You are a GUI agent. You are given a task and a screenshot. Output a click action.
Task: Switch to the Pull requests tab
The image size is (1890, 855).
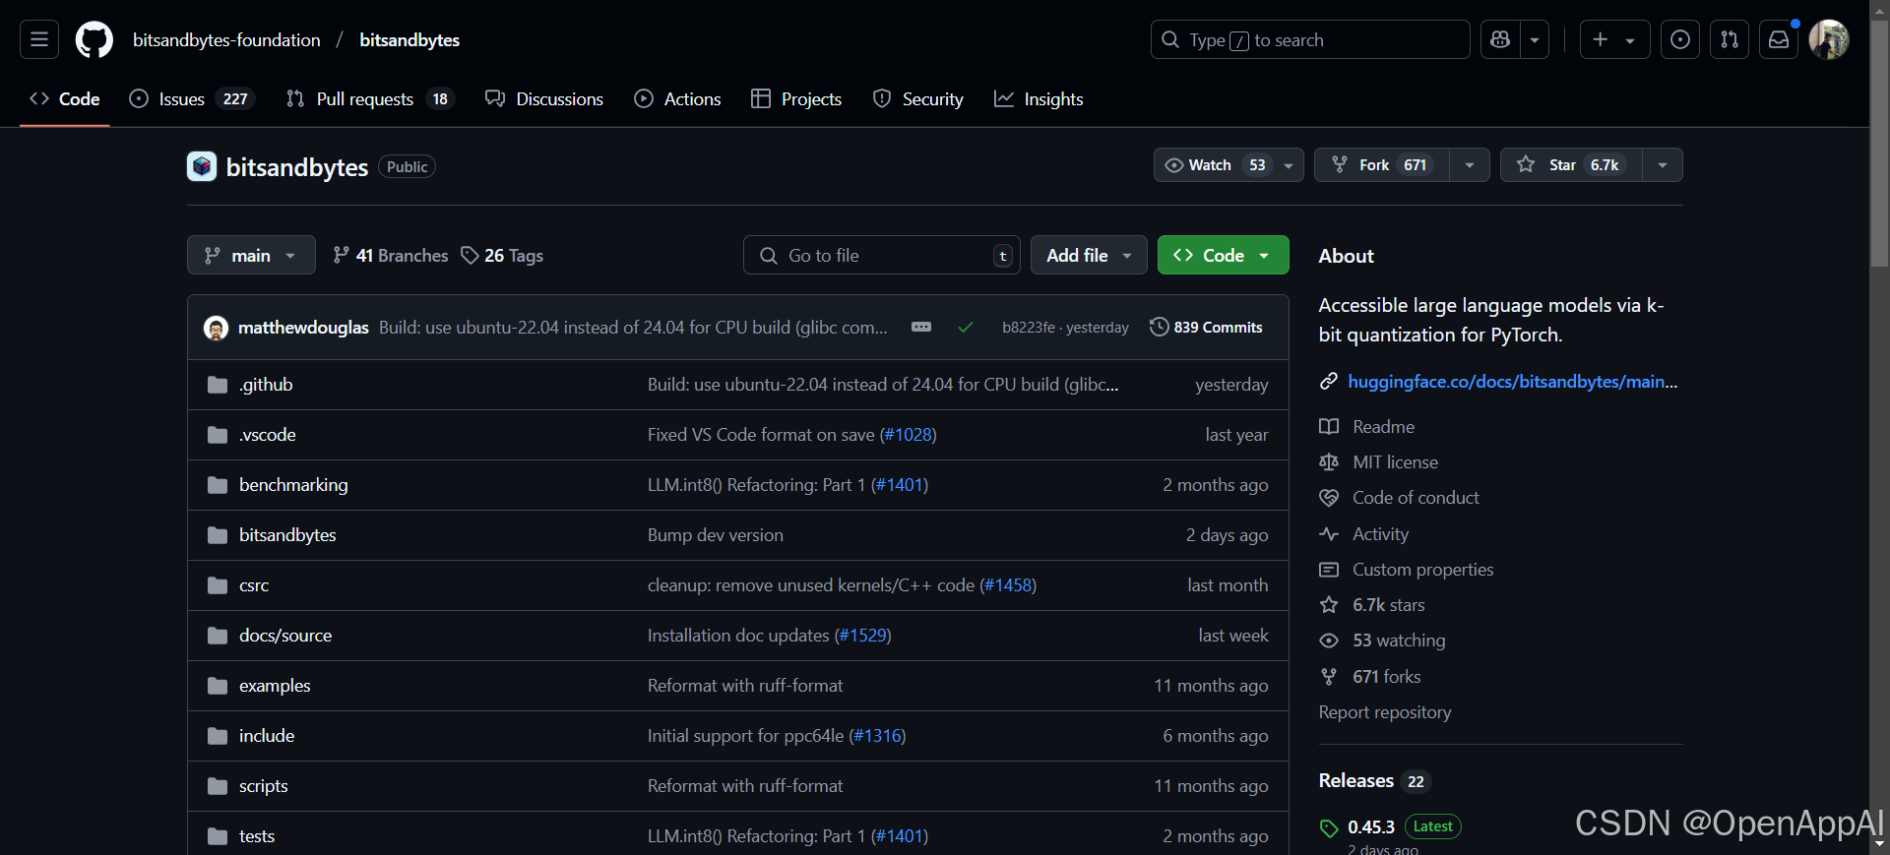(x=370, y=99)
